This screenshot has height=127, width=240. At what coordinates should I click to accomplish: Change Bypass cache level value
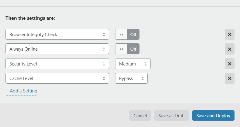pos(126,78)
